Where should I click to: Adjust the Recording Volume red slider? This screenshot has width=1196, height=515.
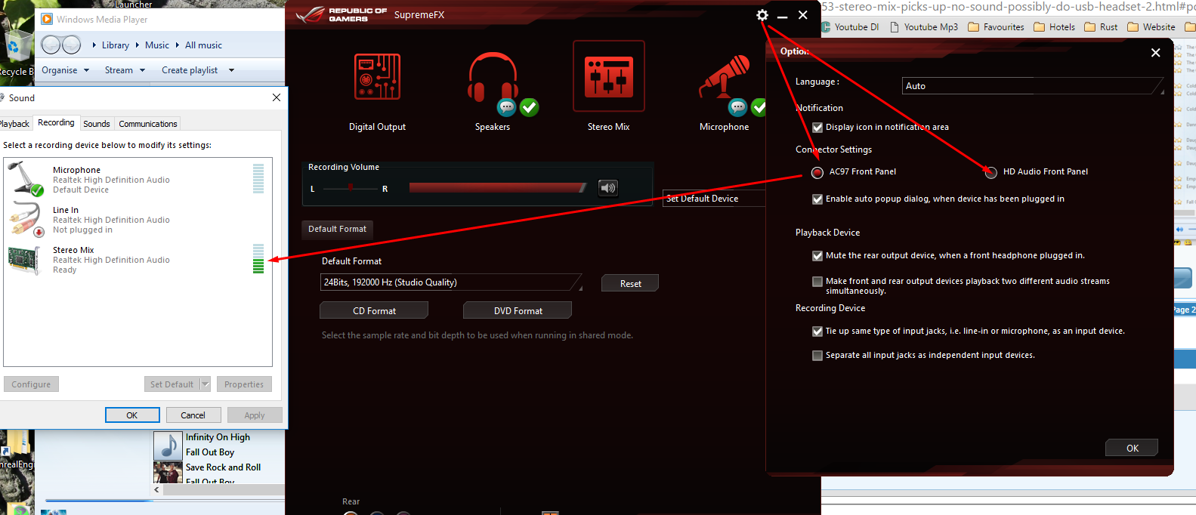(x=497, y=188)
